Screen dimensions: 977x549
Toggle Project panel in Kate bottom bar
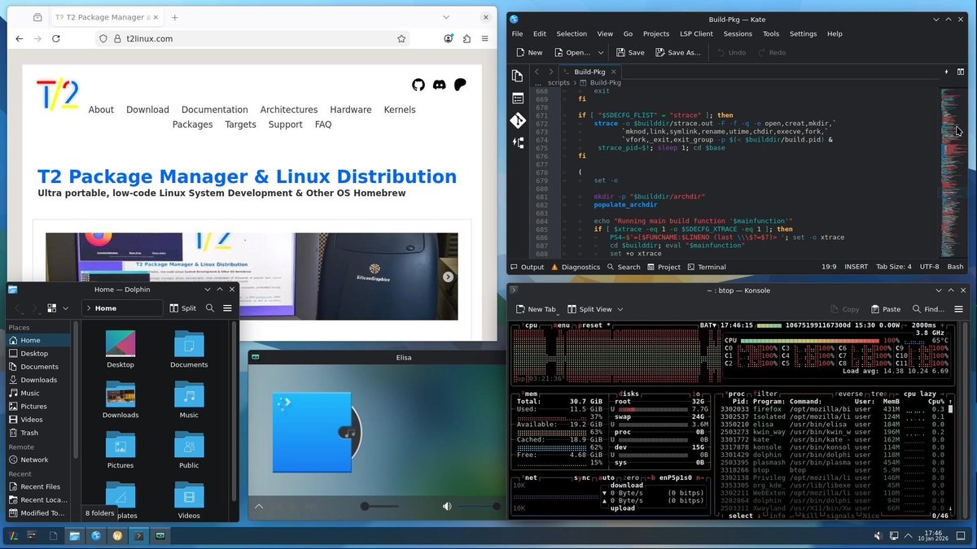click(664, 267)
